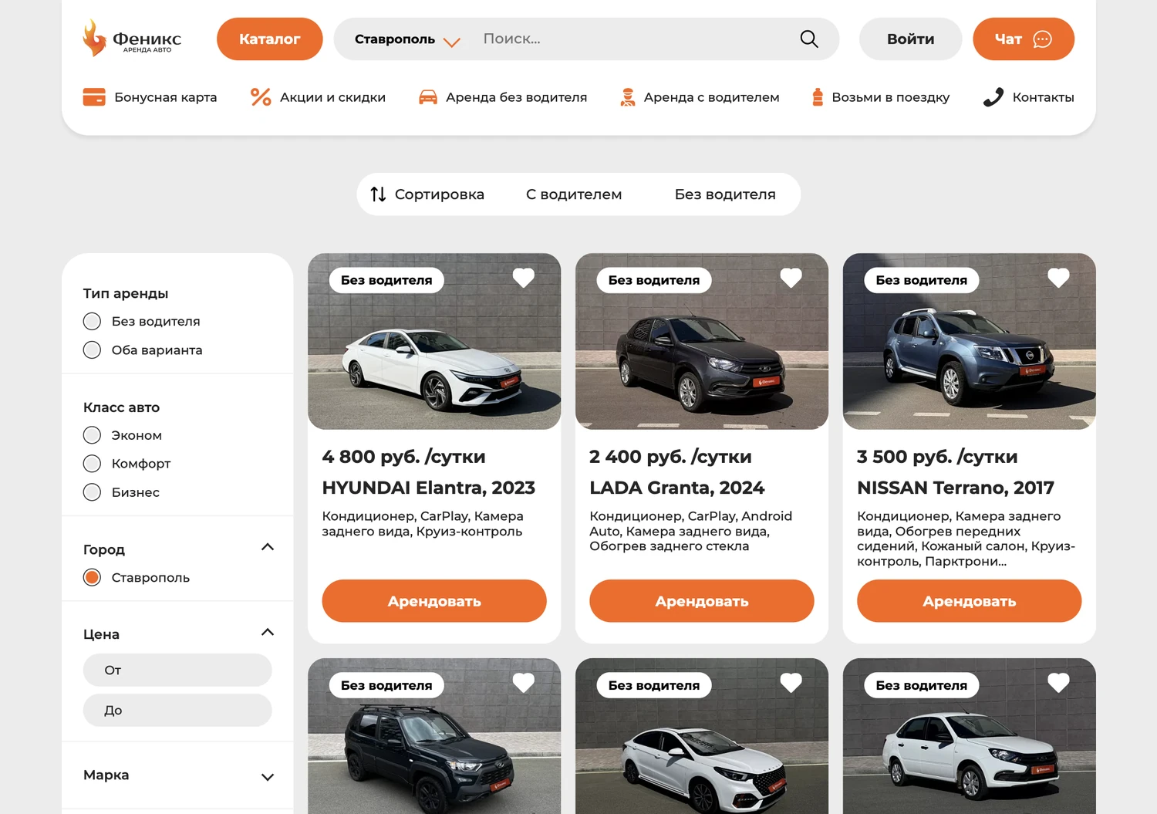Go to Аренда с водителем
This screenshot has width=1157, height=814.
click(x=700, y=97)
